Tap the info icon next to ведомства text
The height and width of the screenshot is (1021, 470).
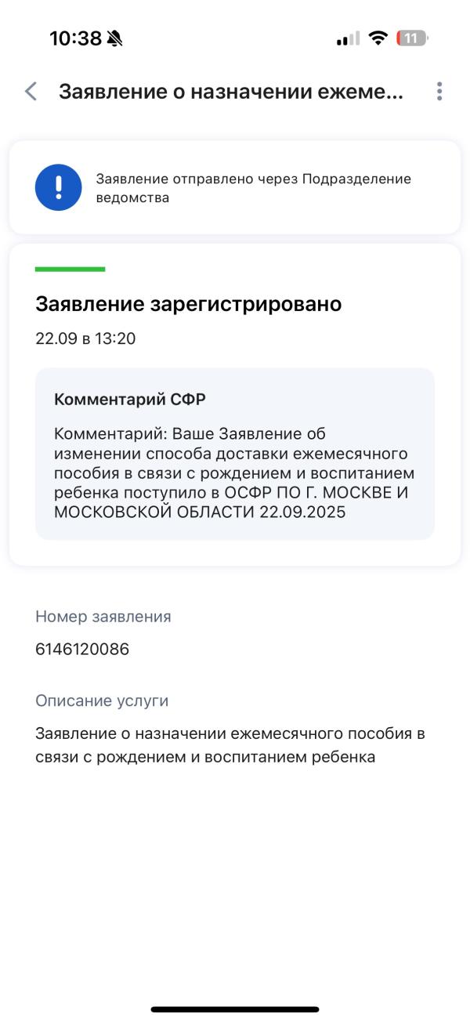[58, 187]
